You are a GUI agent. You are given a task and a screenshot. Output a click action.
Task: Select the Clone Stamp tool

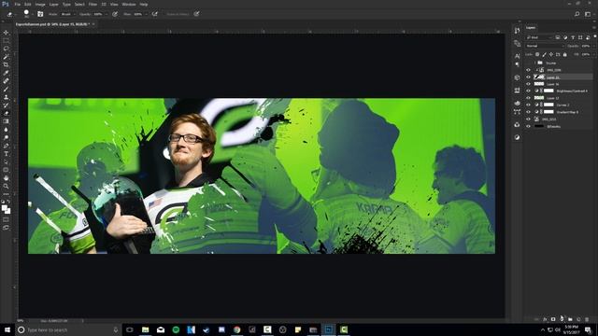(x=7, y=97)
